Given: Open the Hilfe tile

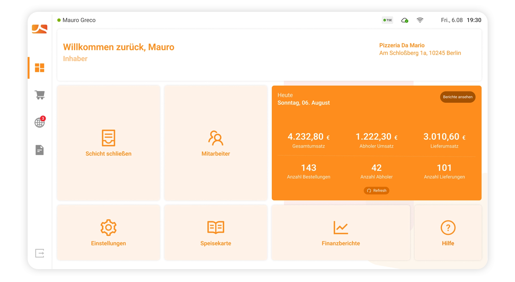Looking at the screenshot, I should (x=448, y=232).
